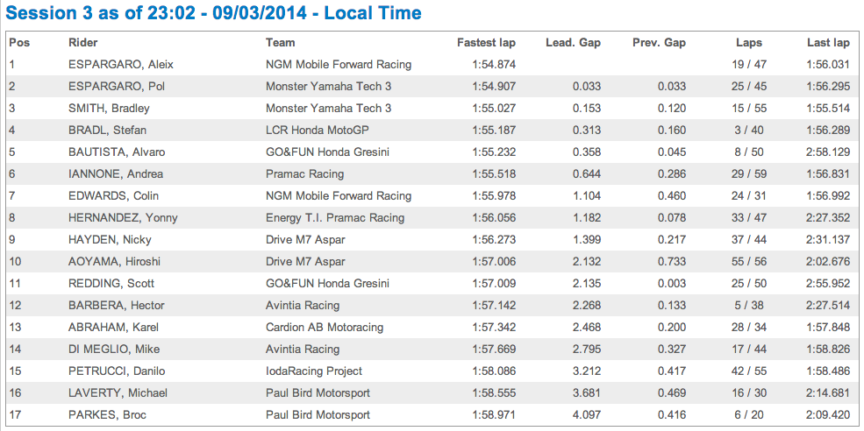Select rider ESPARGARO, Aleix
864x431 pixels.
click(121, 65)
